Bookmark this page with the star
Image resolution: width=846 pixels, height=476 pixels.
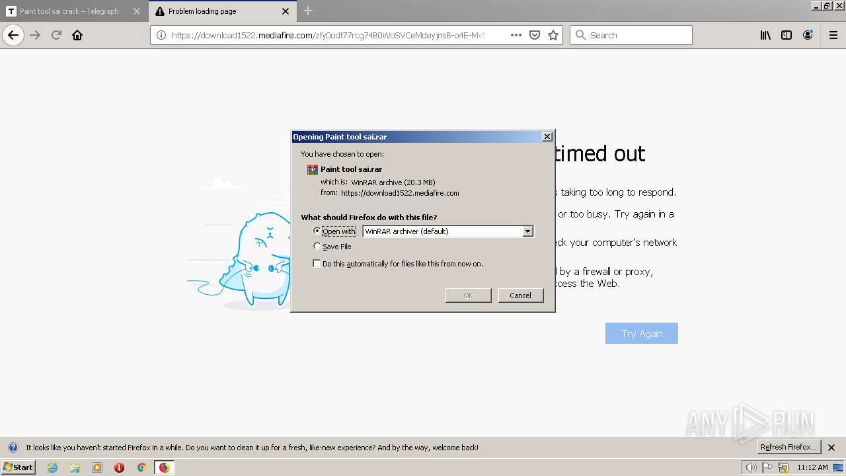click(x=553, y=35)
